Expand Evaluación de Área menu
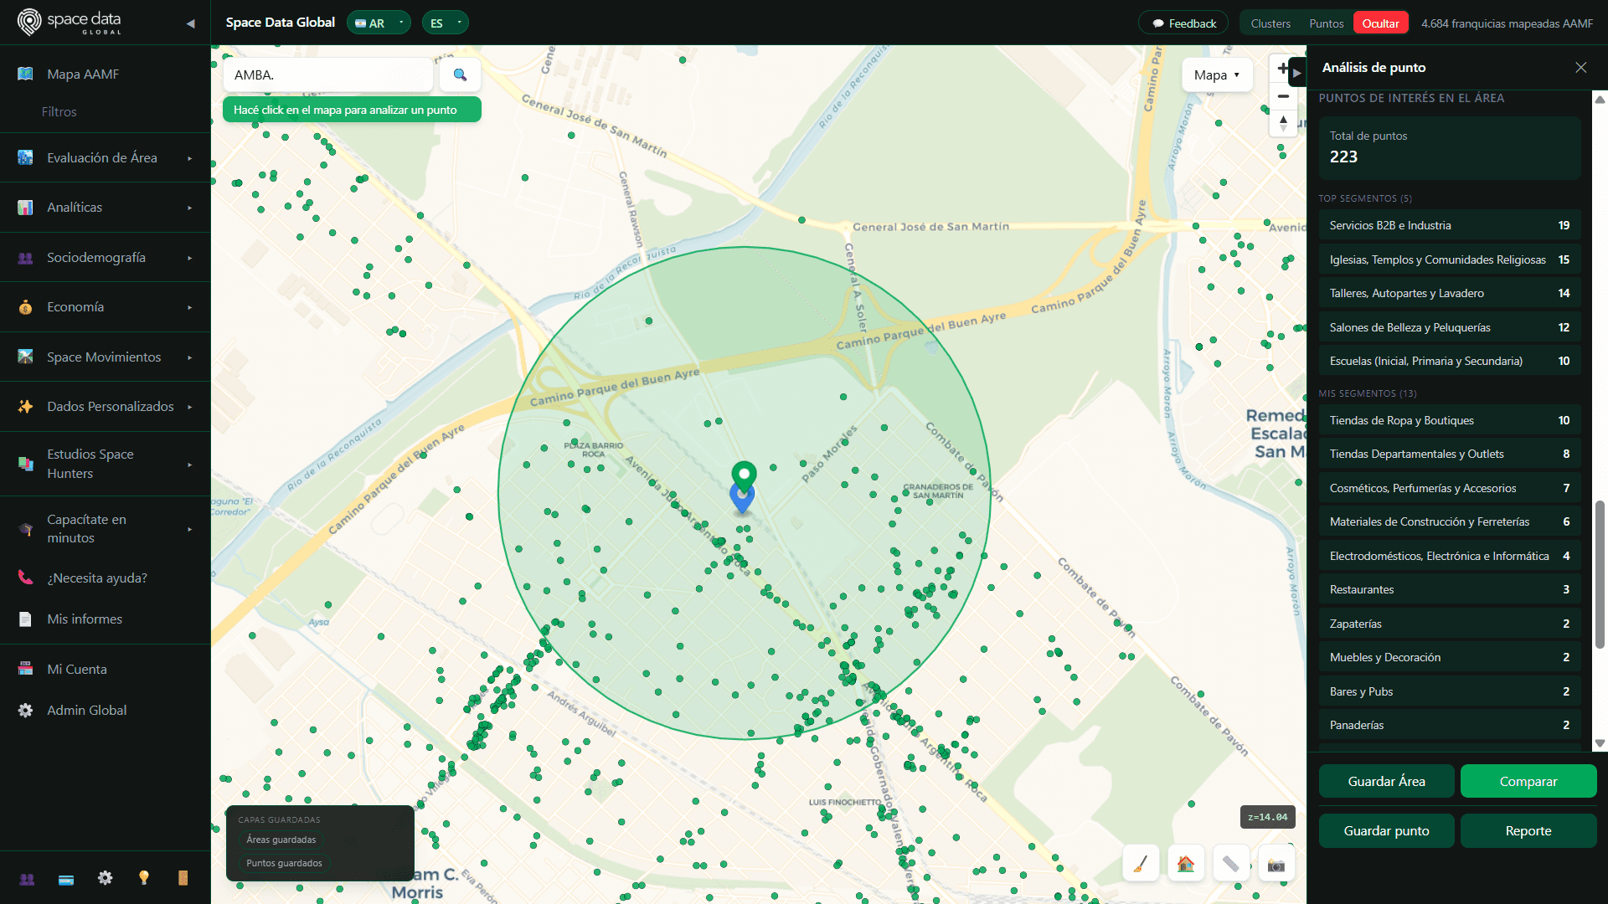 tap(105, 157)
